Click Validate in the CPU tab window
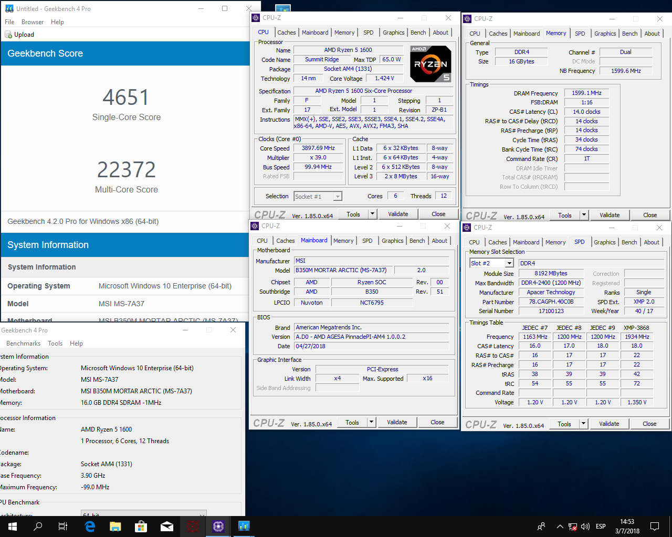Image resolution: width=672 pixels, height=537 pixels. click(x=398, y=214)
